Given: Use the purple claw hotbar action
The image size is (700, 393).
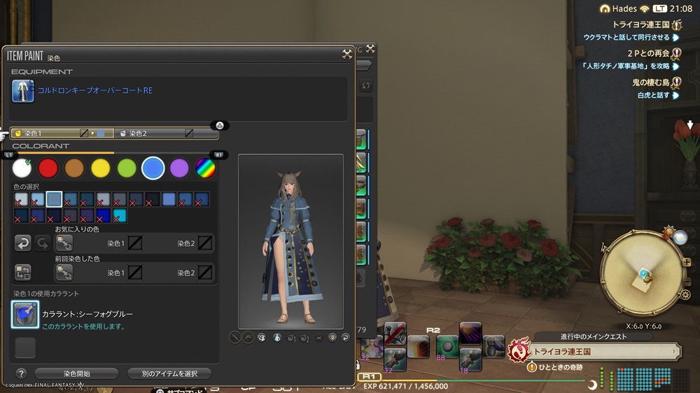Looking at the screenshot, I should point(470,334).
